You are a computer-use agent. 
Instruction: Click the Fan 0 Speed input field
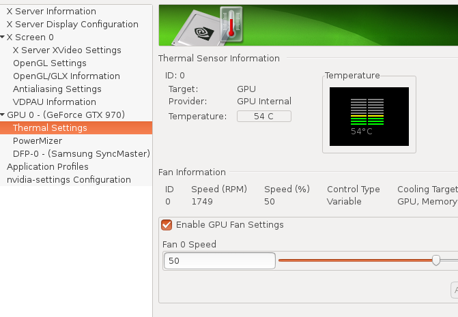tap(220, 260)
